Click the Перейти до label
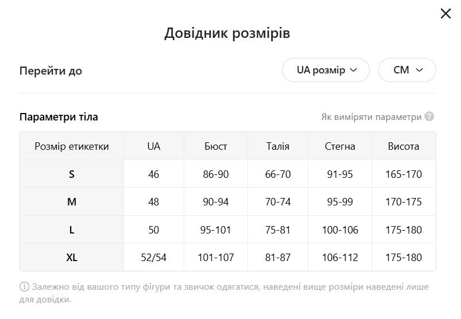Image resolution: width=461 pixels, height=319 pixels. [x=51, y=71]
